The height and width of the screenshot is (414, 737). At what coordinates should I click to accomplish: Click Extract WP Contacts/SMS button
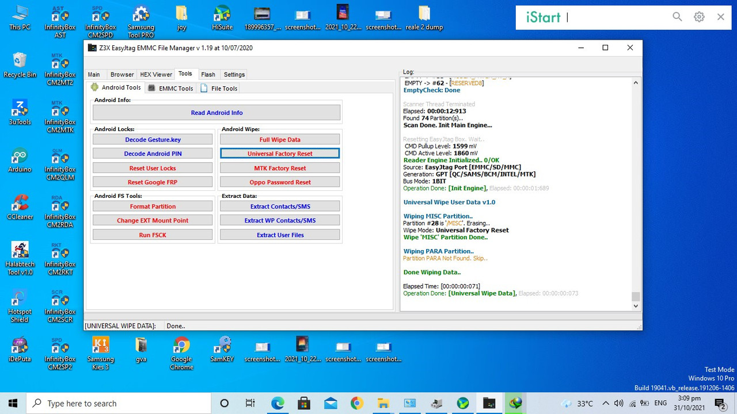coord(280,220)
